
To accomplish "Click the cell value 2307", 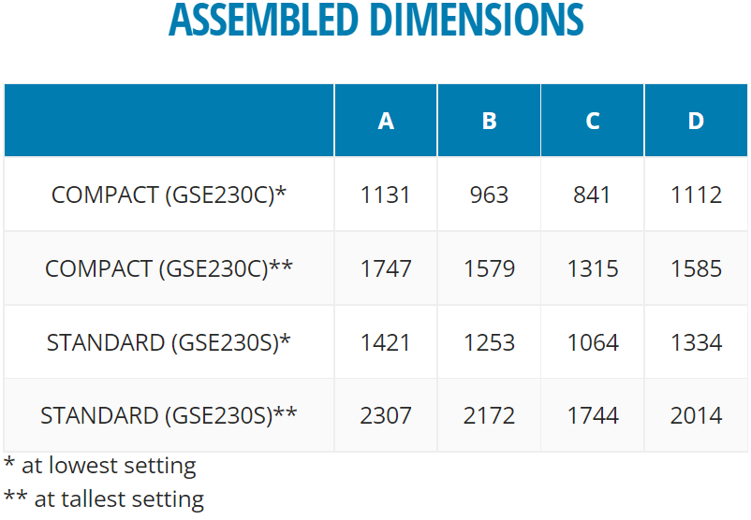I will (386, 415).
